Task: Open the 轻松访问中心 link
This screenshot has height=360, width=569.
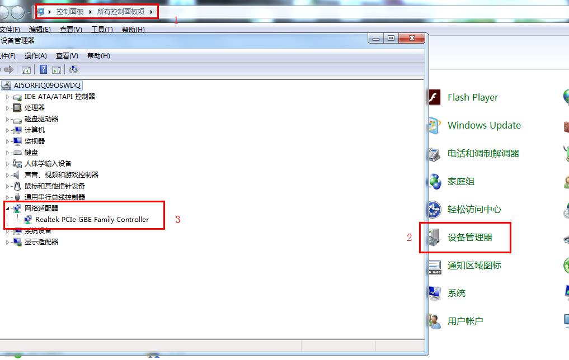Action: tap(474, 210)
